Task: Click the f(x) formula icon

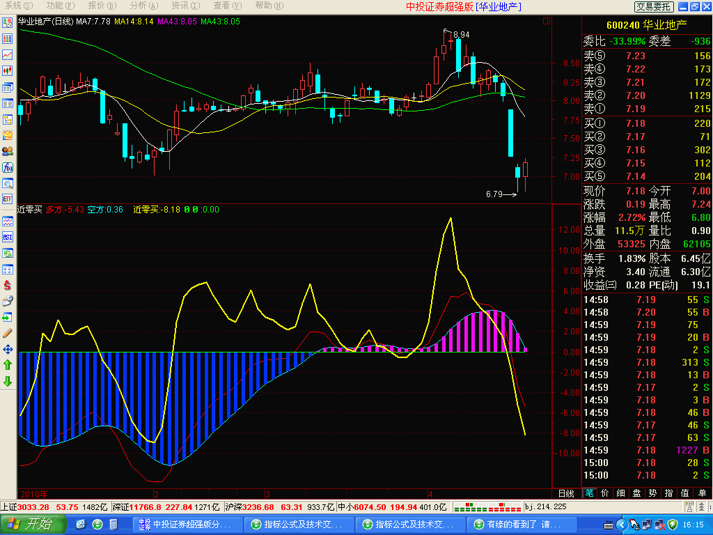Action: (8, 167)
